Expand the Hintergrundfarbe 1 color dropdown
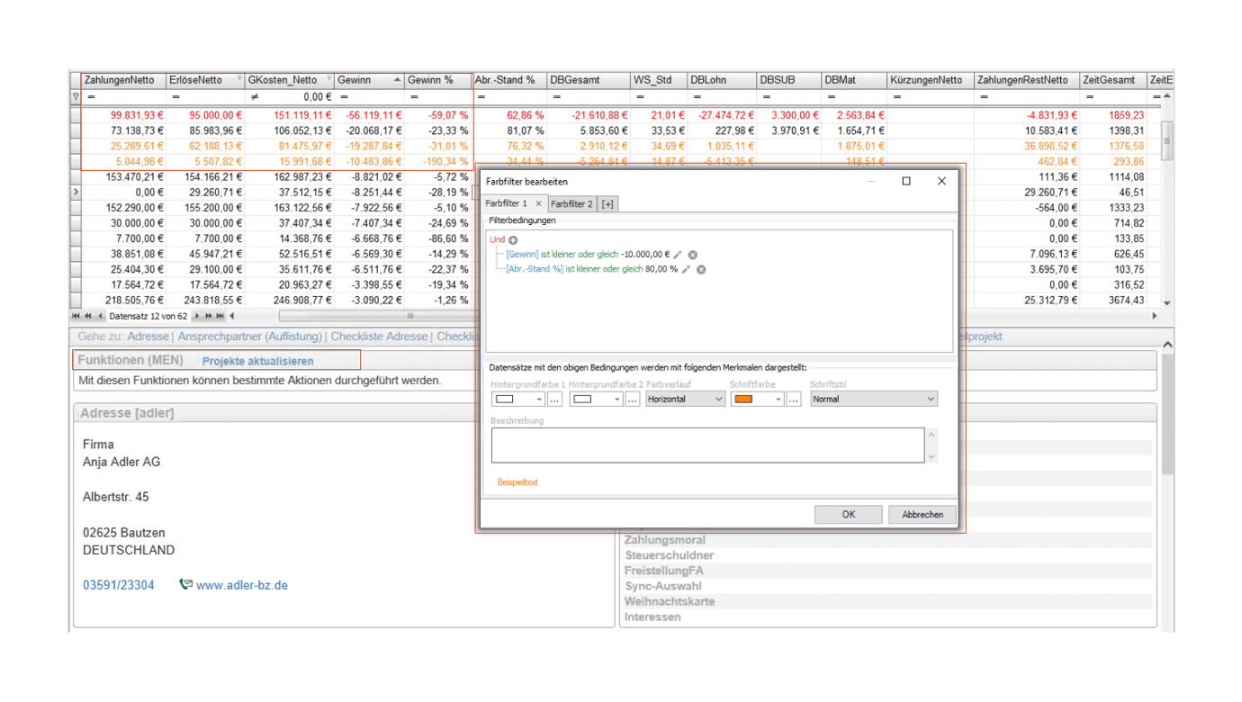1242x702 pixels. coord(539,400)
